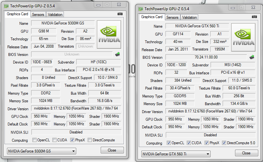Click Bandwidth value 16.8 GB/s
The height and width of the screenshot is (162, 263).
(105, 101)
